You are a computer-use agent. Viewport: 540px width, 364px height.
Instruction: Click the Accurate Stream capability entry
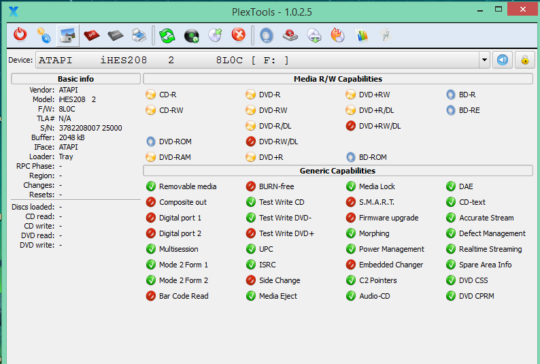[x=480, y=218]
